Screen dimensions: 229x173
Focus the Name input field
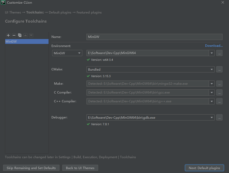154,37
